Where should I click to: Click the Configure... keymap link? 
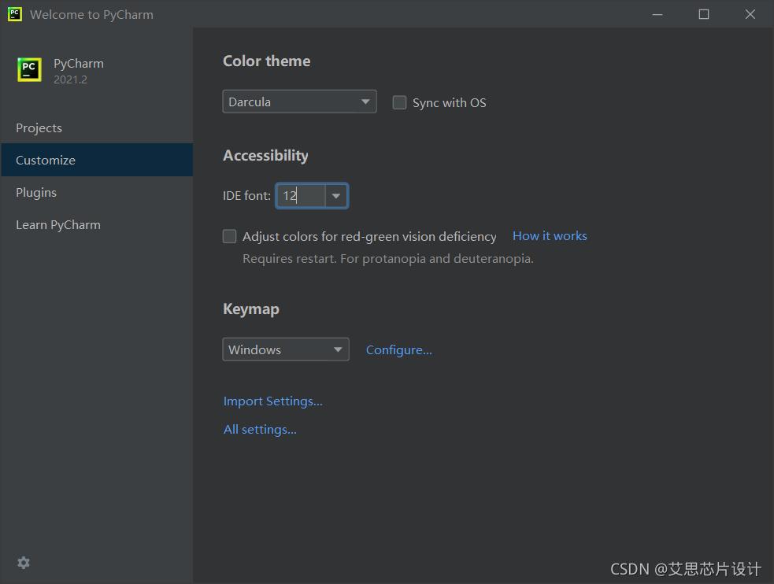coord(399,349)
